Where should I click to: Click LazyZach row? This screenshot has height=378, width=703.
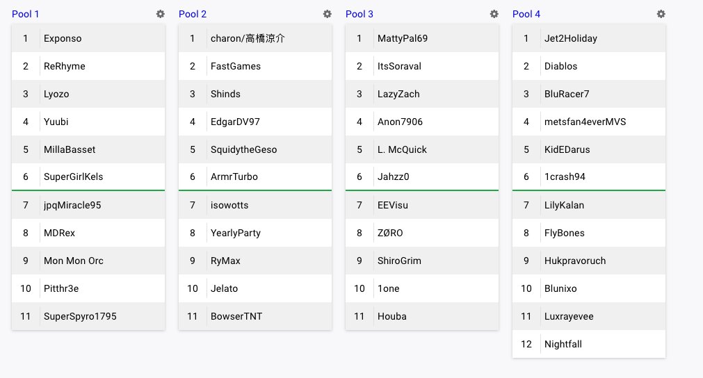point(422,94)
